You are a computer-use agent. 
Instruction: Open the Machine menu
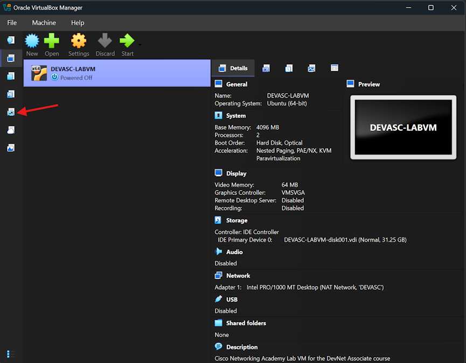pos(43,23)
